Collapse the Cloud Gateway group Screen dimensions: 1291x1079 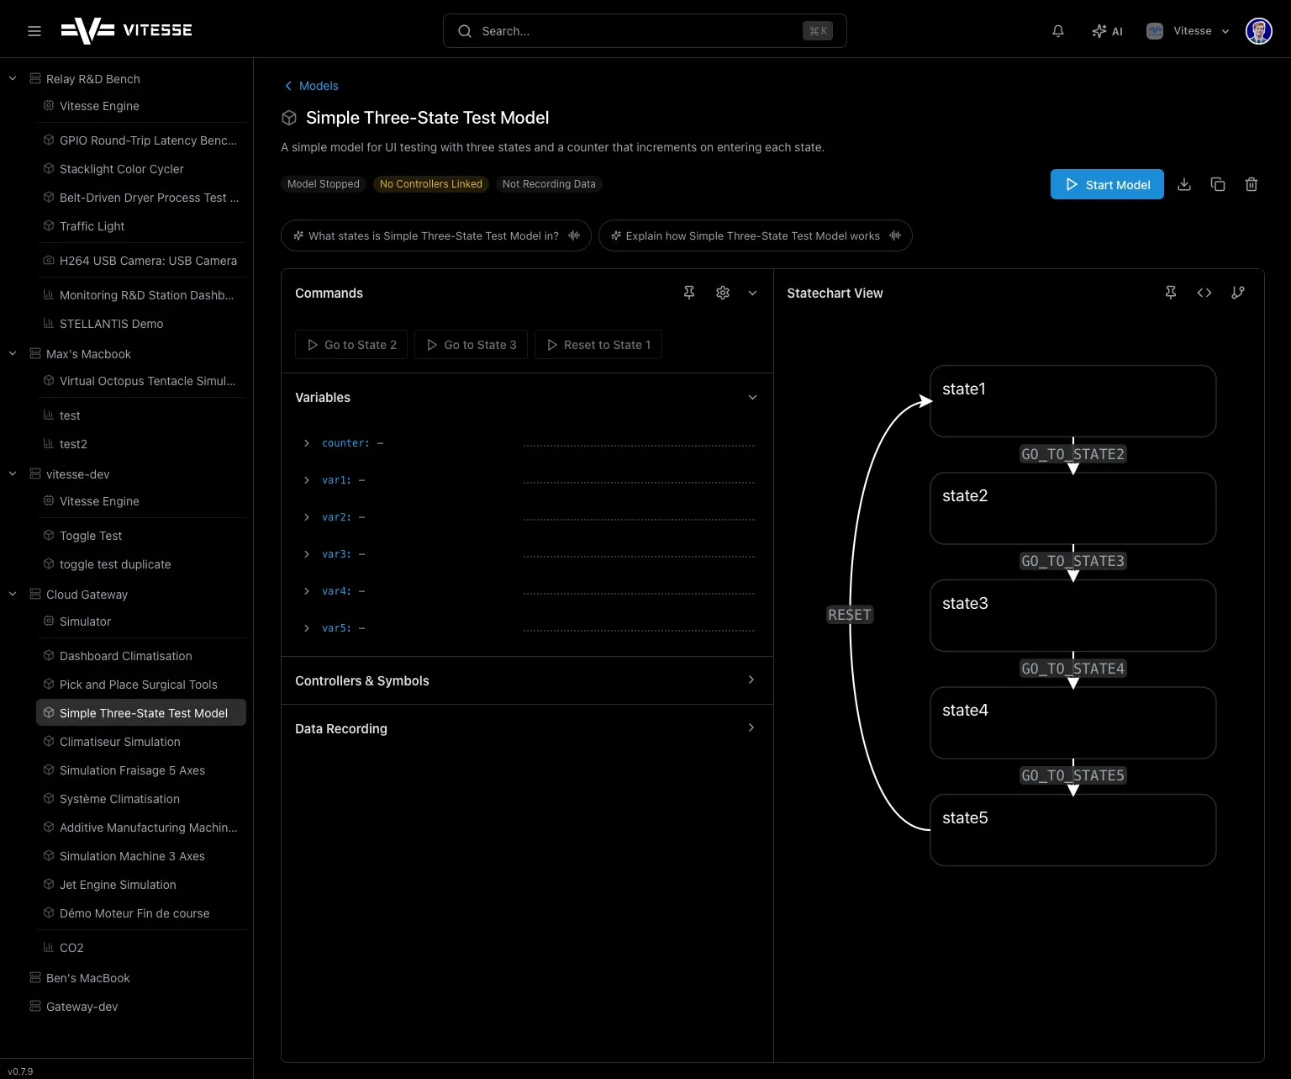pos(13,594)
